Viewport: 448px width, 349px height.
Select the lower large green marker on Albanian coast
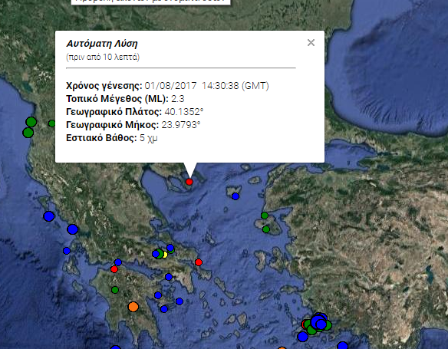[28, 133]
